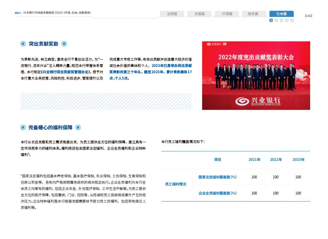328x239 pixels.
Task: Open the 治理篇 tab
Action: point(173,14)
